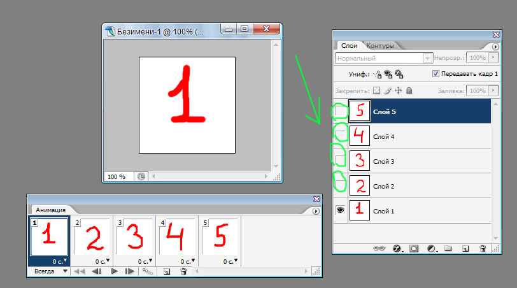This screenshot has width=517, height=288.
Task: Click unify layer visibility icon
Action: tap(388, 75)
